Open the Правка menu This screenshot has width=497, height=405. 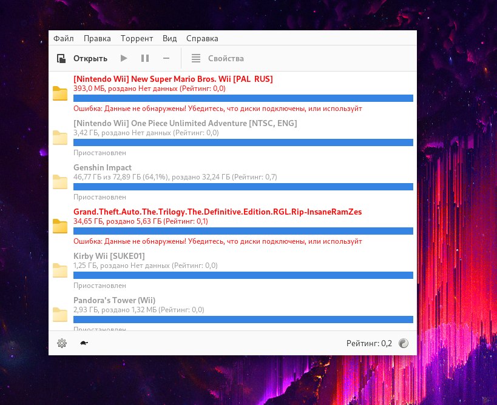coord(97,38)
